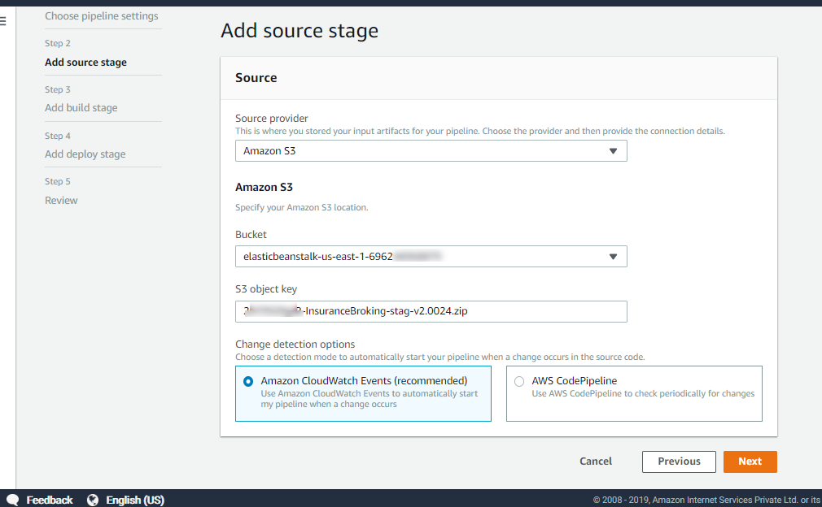The image size is (822, 507).
Task: Click the globe language icon
Action: pyautogui.click(x=93, y=500)
